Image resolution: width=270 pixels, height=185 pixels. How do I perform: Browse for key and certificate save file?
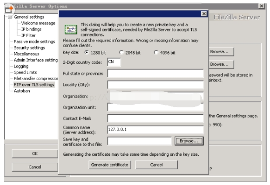point(189,140)
